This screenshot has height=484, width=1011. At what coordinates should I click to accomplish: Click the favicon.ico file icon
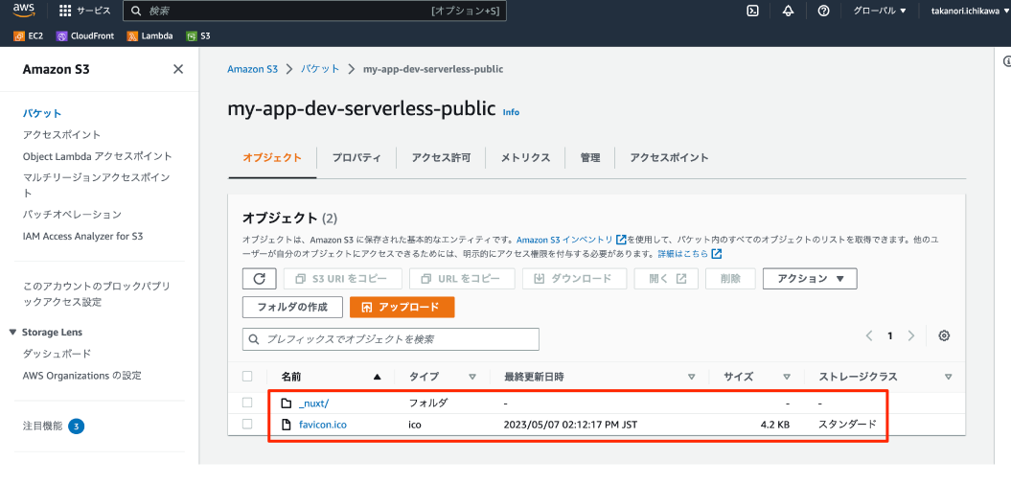pos(287,424)
